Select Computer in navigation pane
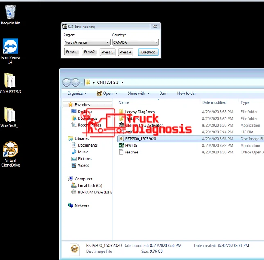The width and height of the screenshot is (264, 260). [x=83, y=179]
